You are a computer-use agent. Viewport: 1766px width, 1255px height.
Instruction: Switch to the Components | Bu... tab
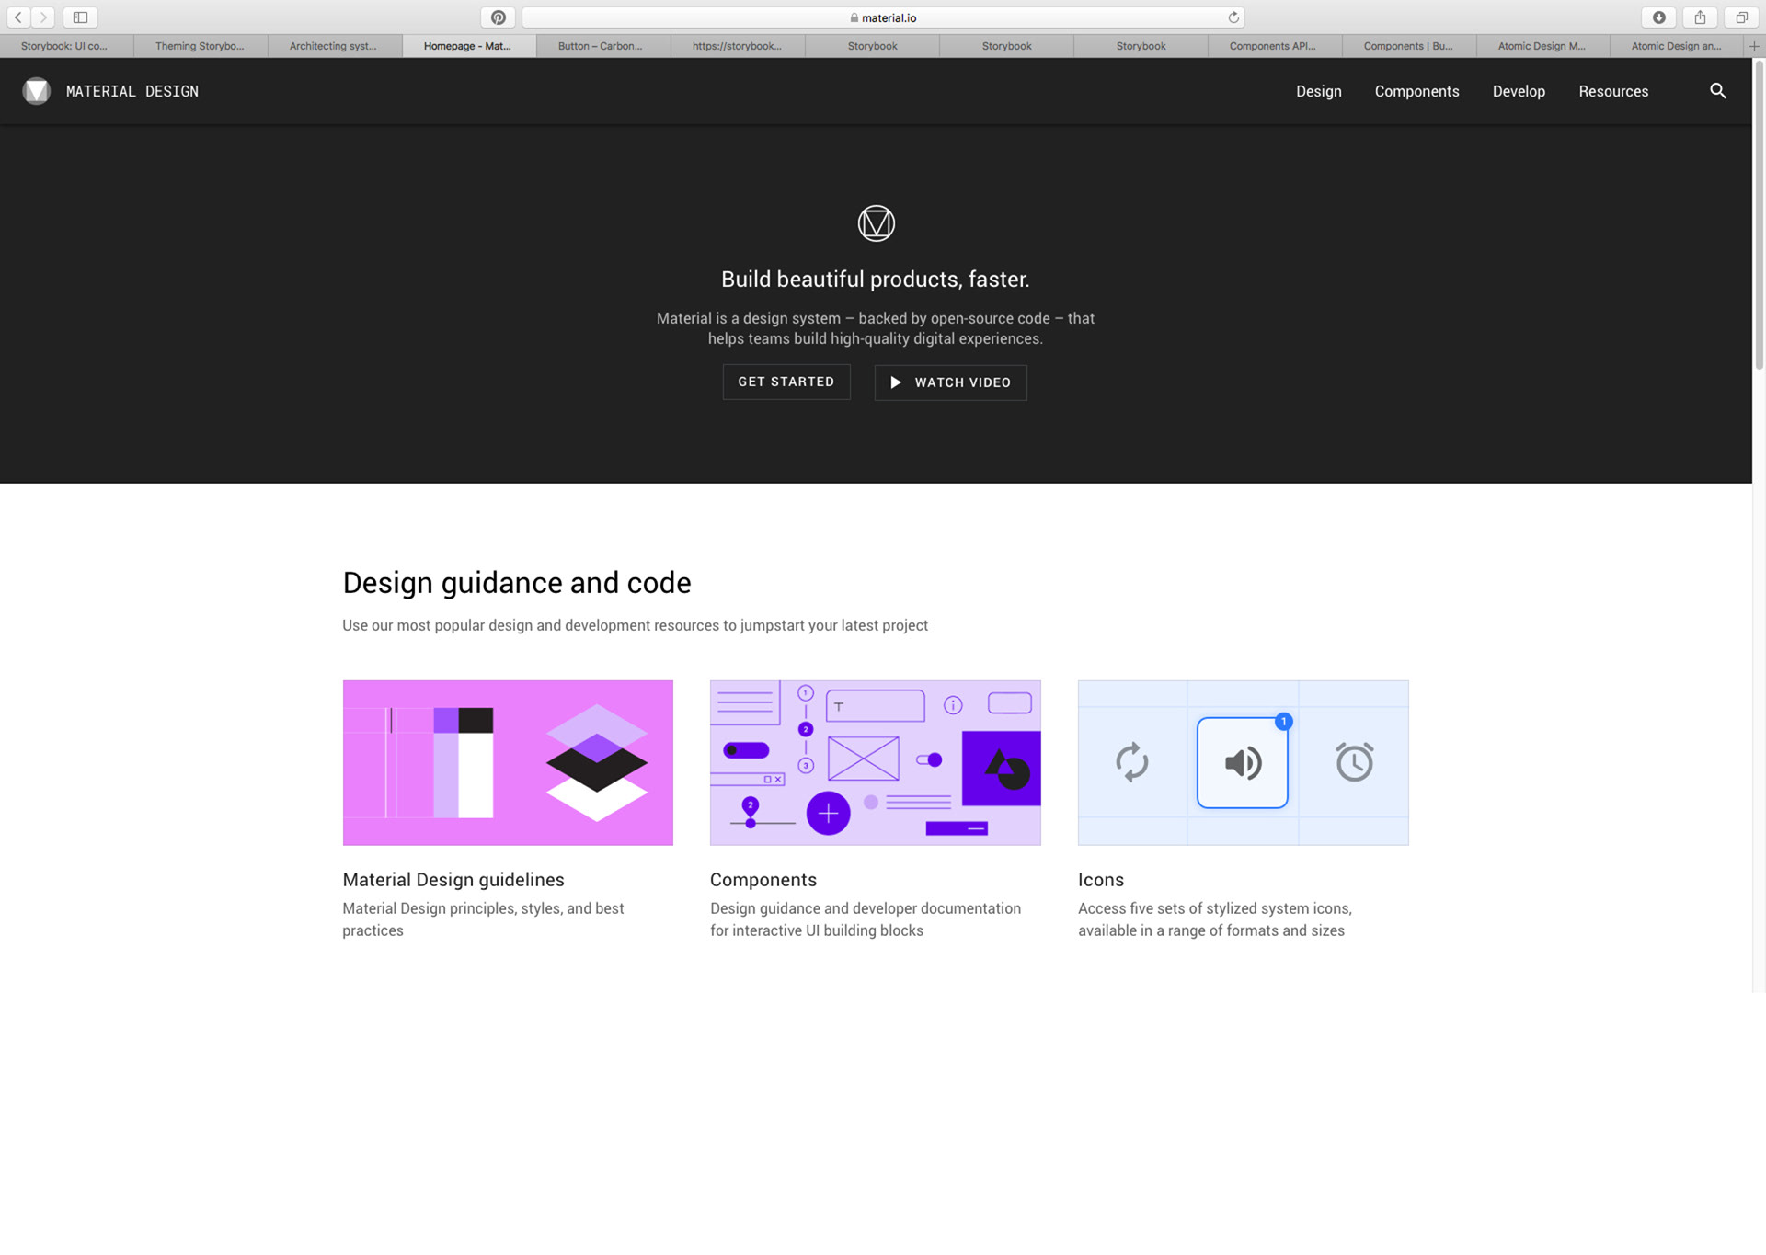pos(1409,46)
